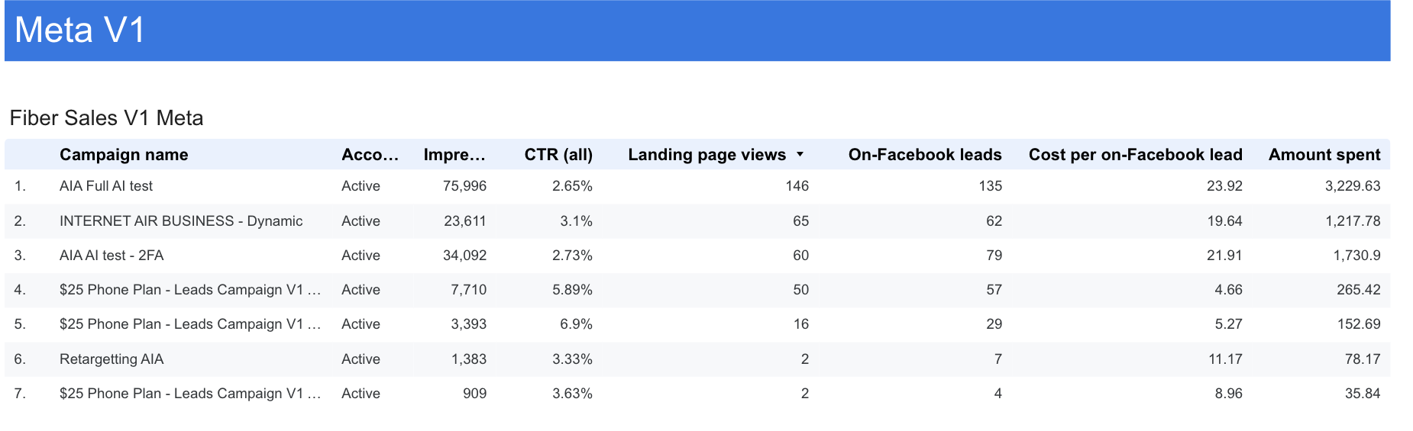Click on-Facebook leads value 135
The height and width of the screenshot is (431, 1413).
tap(991, 186)
